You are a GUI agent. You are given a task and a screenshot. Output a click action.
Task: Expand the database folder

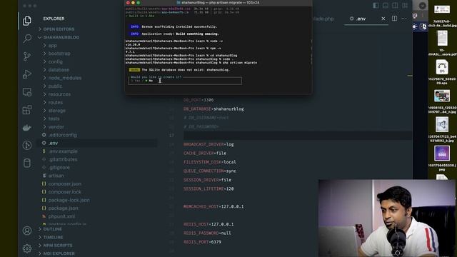point(59,70)
